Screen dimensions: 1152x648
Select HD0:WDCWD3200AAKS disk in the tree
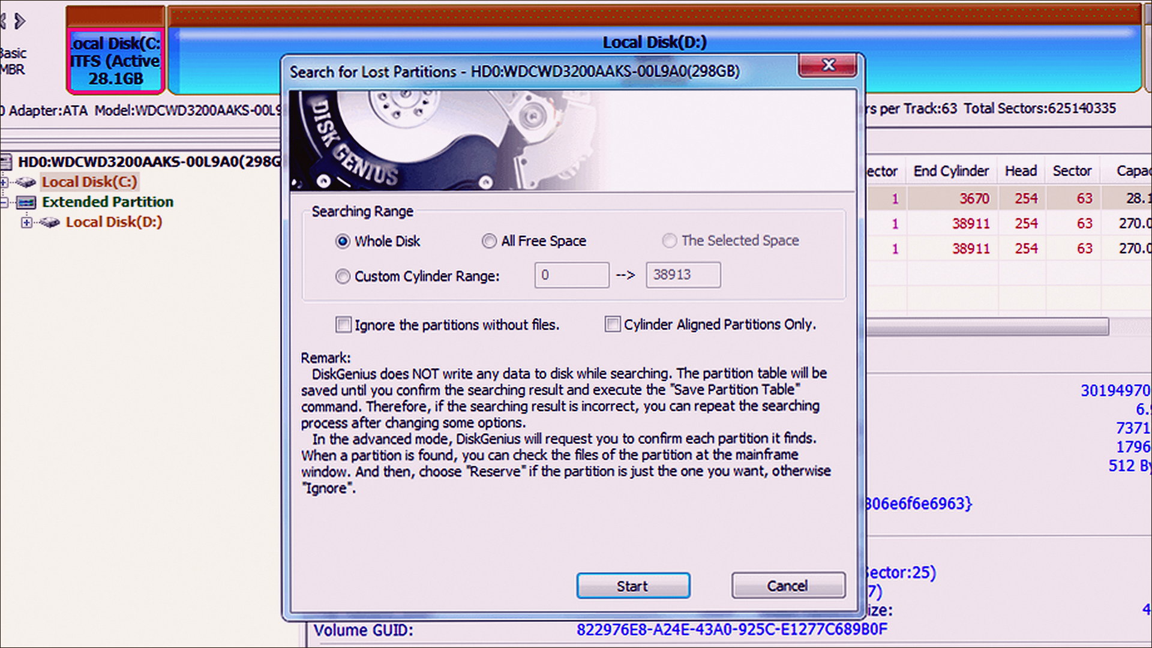[x=149, y=161]
